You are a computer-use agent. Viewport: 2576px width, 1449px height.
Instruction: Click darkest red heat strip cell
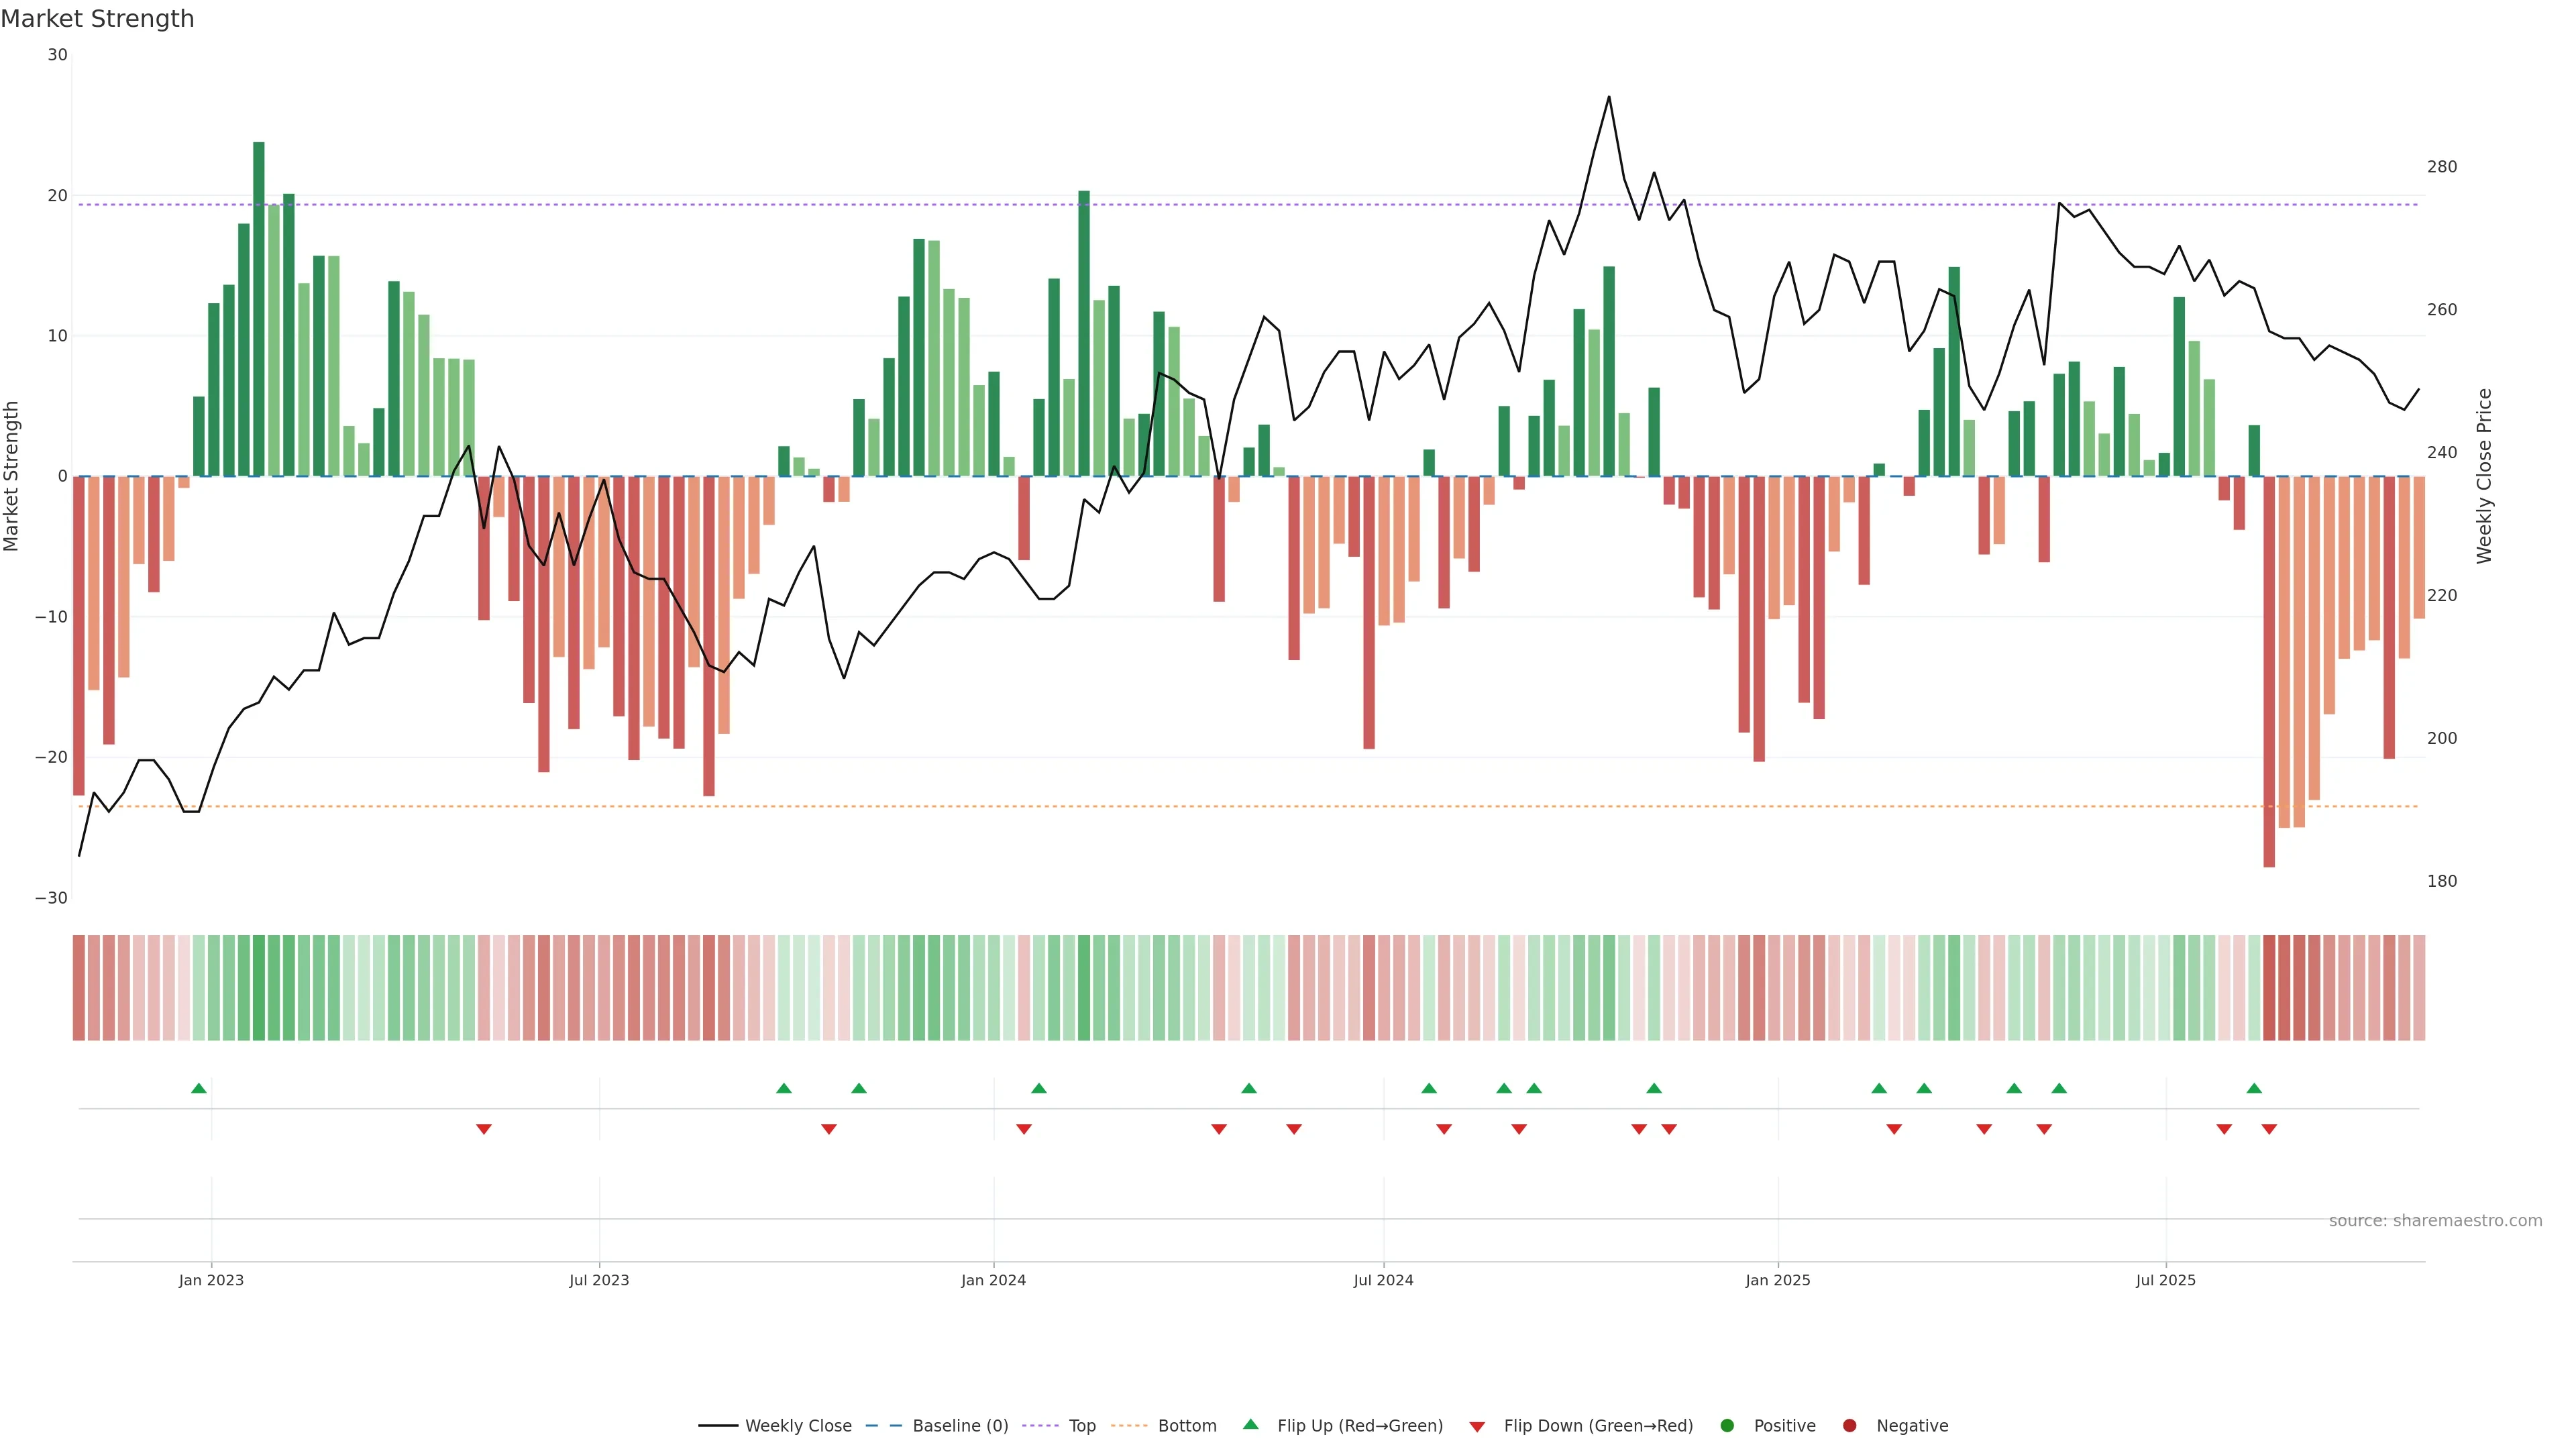pos(2269,988)
